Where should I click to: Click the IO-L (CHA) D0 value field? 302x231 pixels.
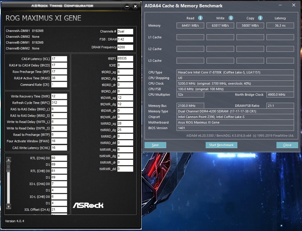click(59, 184)
